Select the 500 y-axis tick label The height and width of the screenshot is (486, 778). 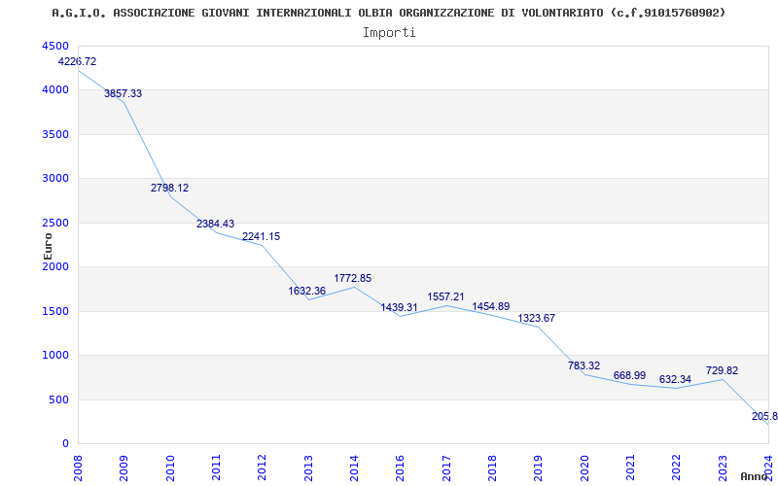point(59,399)
